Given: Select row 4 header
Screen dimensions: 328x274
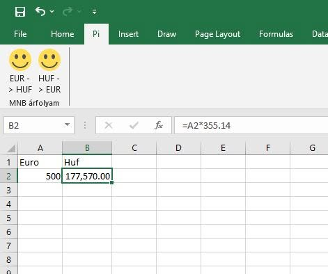Looking at the screenshot, I should click(x=8, y=204).
